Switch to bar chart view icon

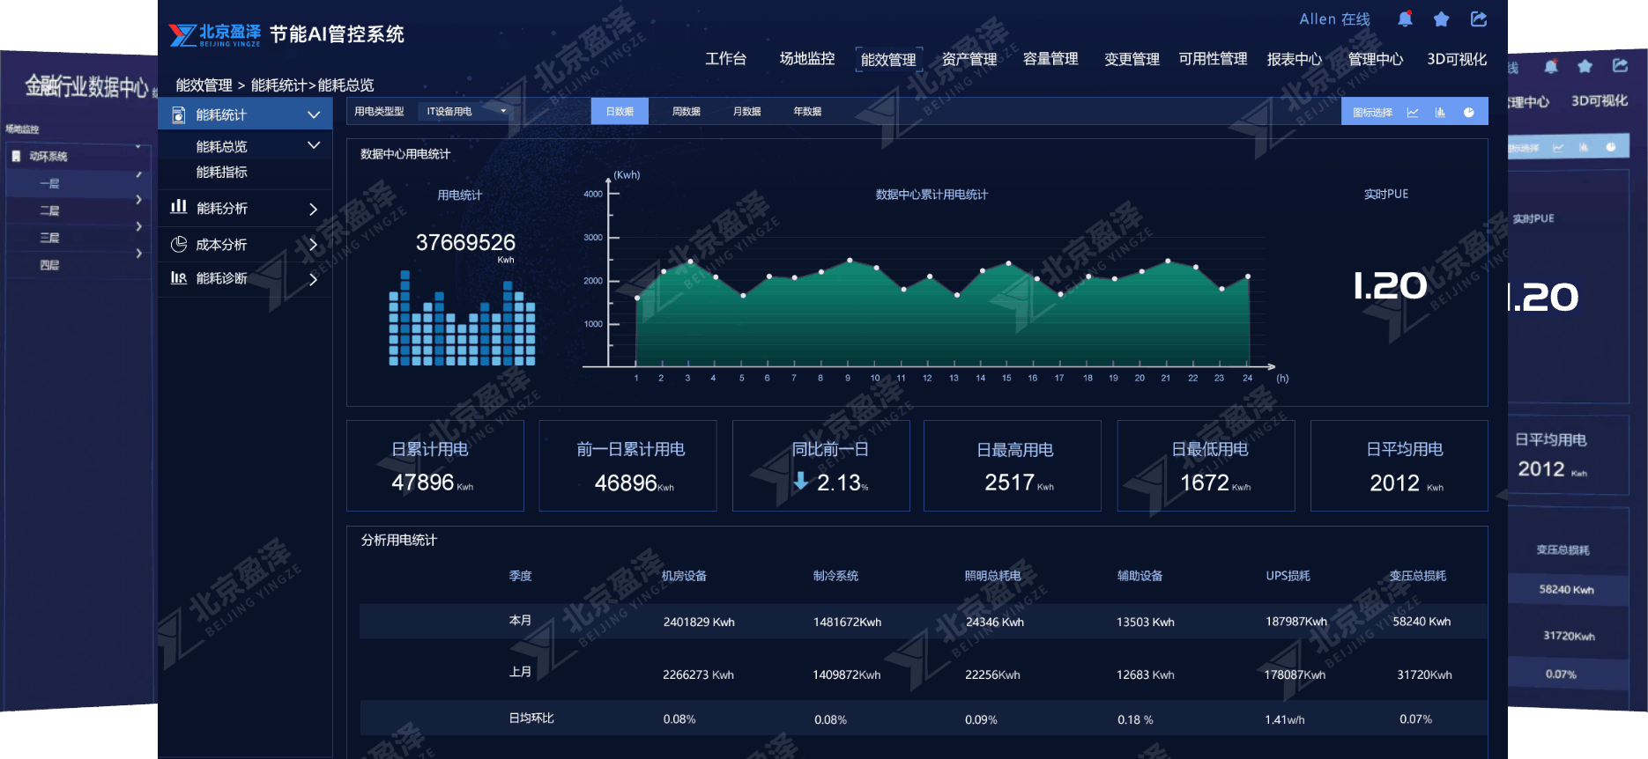coord(1440,112)
